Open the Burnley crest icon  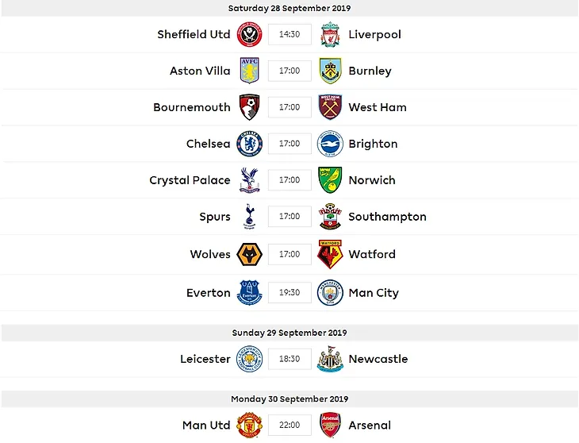tap(330, 71)
